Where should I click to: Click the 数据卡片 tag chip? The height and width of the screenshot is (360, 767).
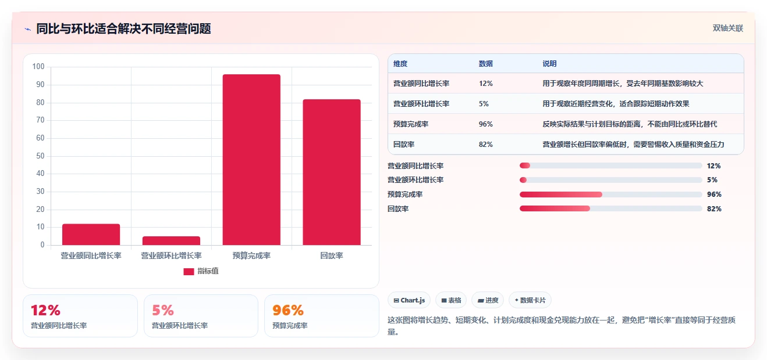tap(530, 300)
